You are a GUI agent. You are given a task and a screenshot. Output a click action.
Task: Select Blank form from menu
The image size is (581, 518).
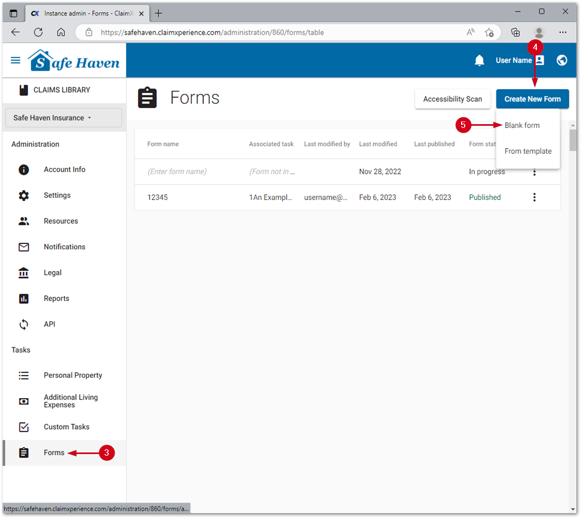pyautogui.click(x=522, y=125)
